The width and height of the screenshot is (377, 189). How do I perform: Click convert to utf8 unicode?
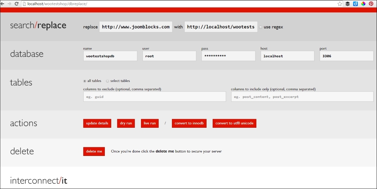234,123
